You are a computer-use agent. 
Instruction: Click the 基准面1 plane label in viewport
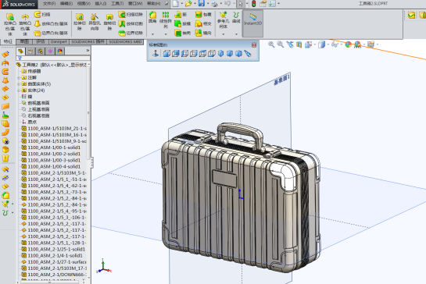pos(281,80)
